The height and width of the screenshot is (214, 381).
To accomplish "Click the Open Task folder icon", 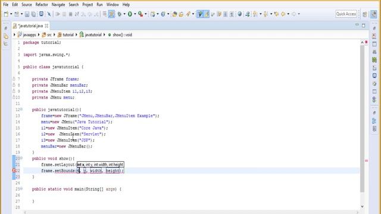I will pos(181,14).
